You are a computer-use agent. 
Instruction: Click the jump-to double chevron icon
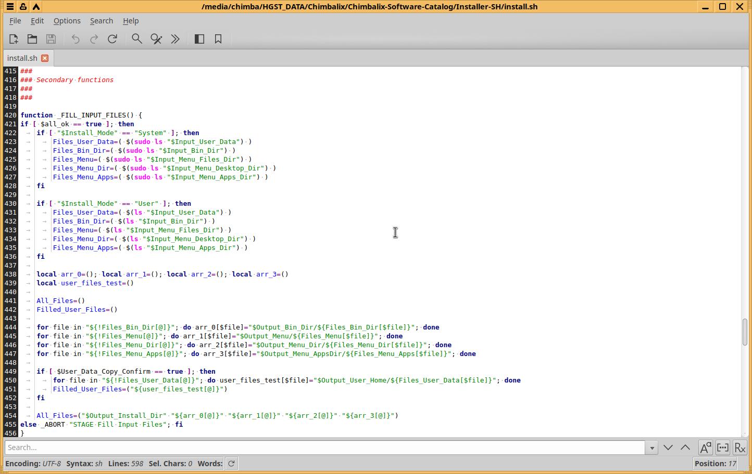point(176,39)
